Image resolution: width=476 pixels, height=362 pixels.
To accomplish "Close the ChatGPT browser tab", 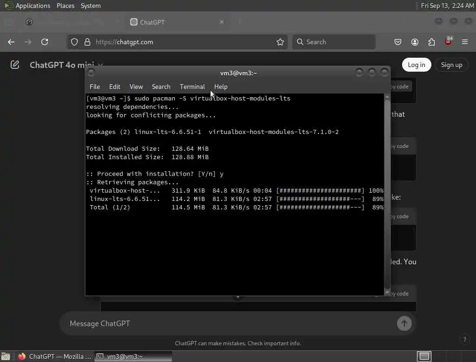I will [222, 22].
